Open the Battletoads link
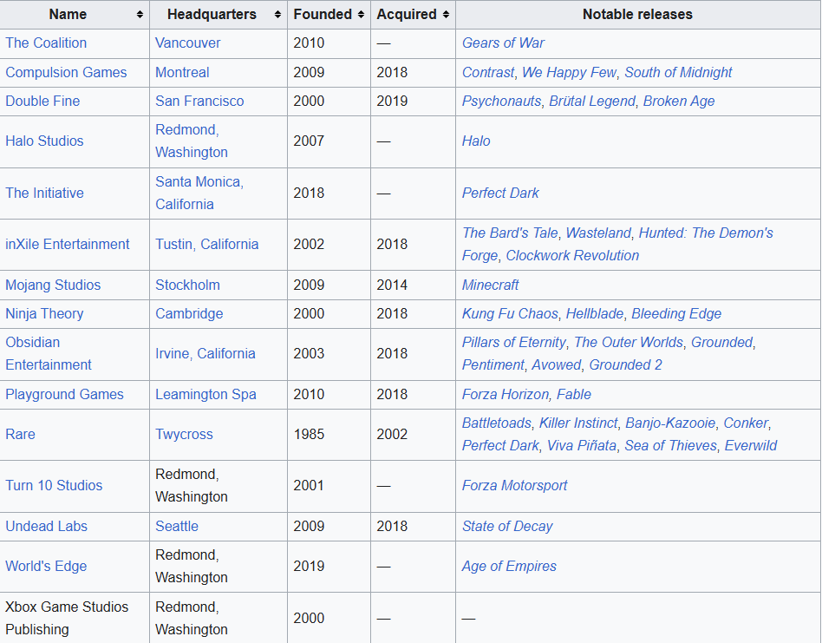Viewport: 822px width, 643px height. click(497, 423)
